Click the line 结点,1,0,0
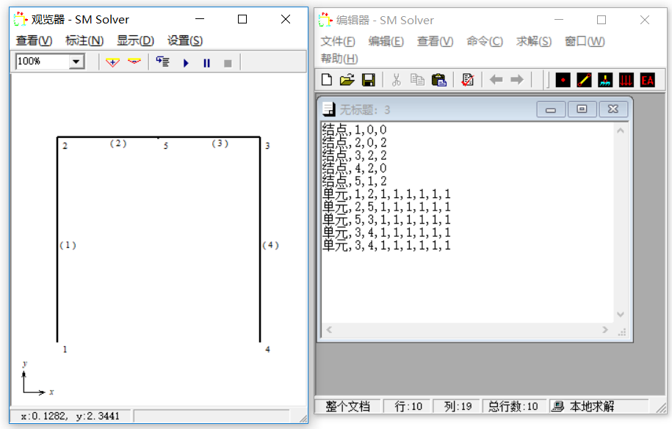Screen dimensions: 672x429 (355, 130)
